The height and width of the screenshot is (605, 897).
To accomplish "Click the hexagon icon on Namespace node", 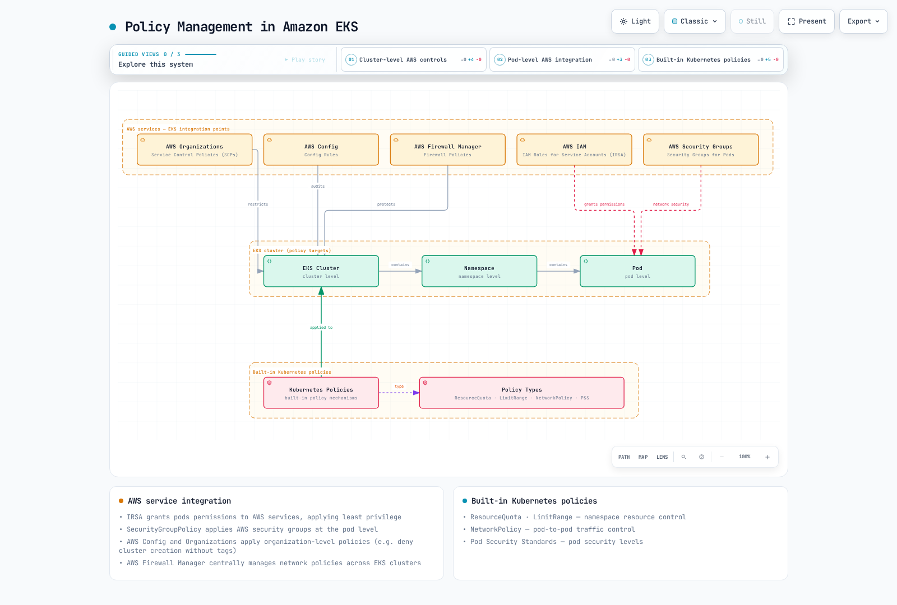I will tap(428, 262).
